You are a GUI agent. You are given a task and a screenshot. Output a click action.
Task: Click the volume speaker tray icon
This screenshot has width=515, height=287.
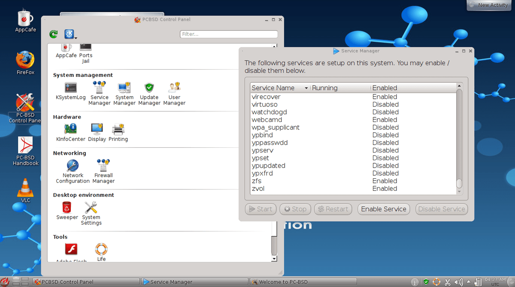coord(458,282)
